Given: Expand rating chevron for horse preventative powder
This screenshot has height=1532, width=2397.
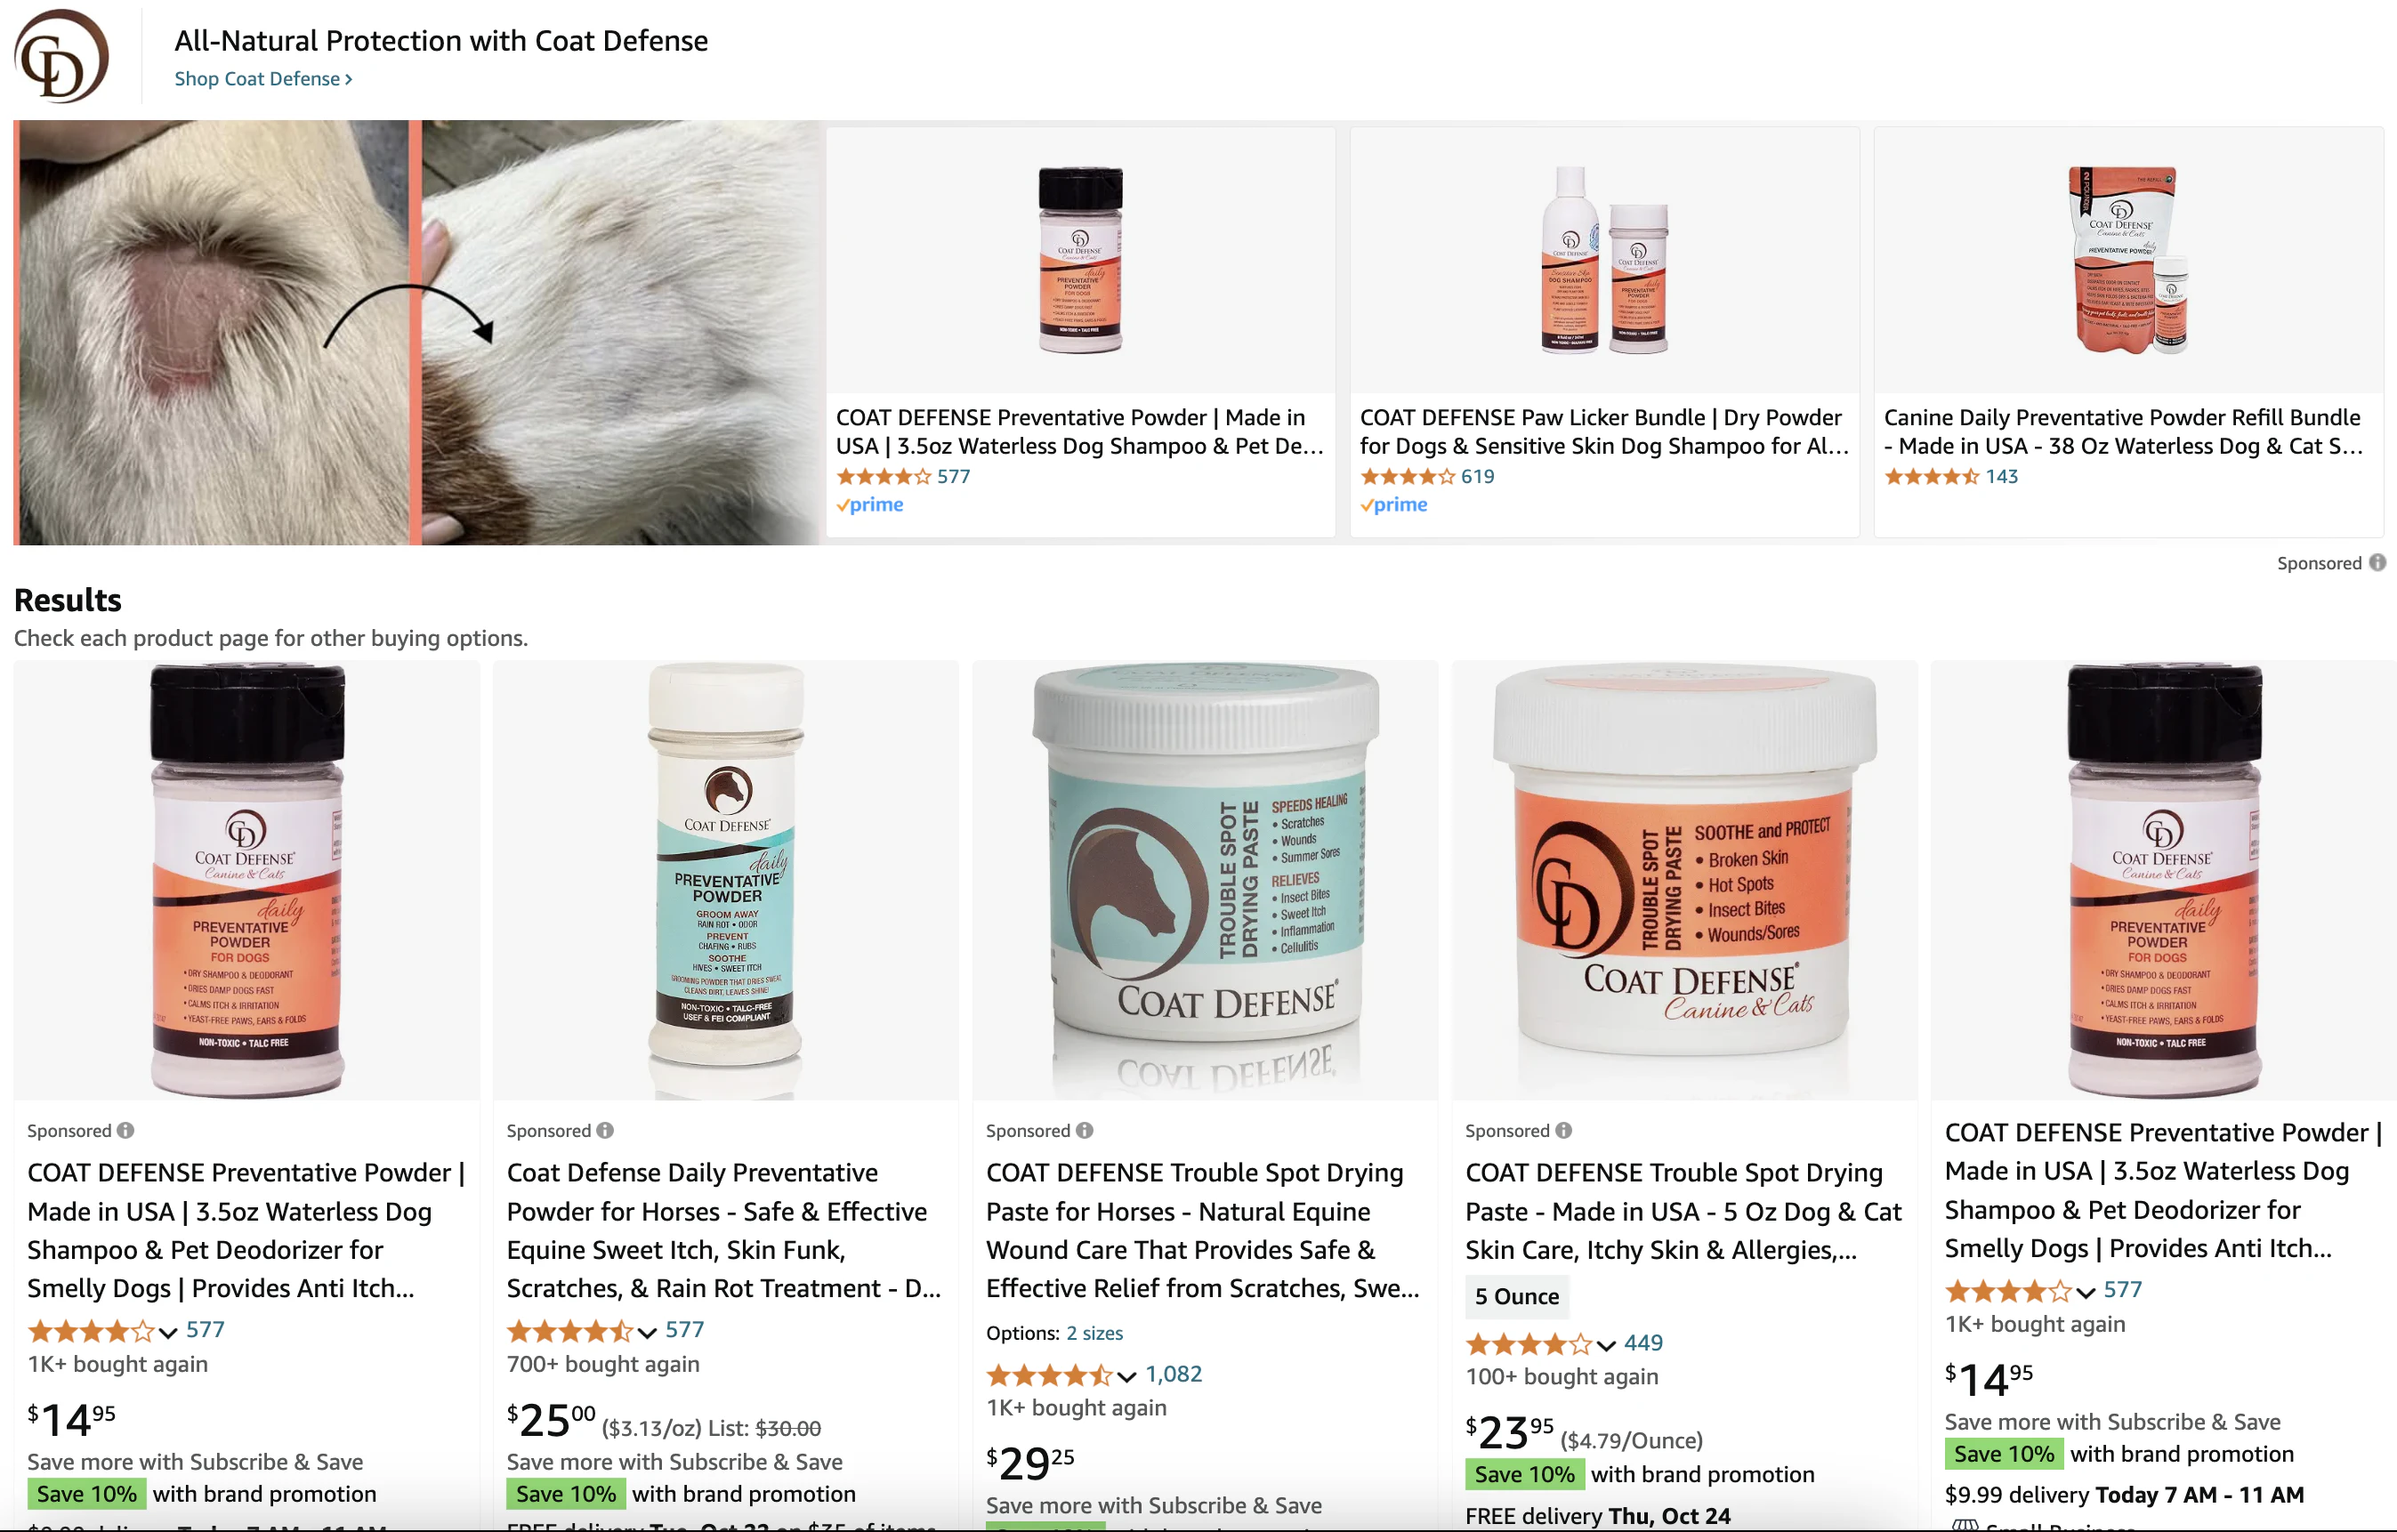Looking at the screenshot, I should tap(647, 1332).
